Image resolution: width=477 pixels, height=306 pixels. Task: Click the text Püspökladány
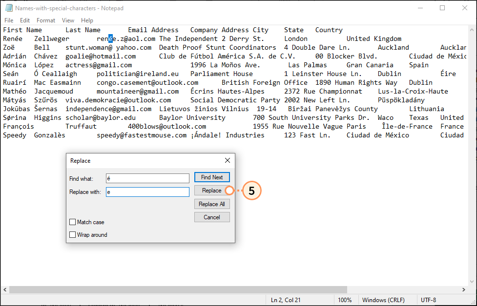click(401, 100)
